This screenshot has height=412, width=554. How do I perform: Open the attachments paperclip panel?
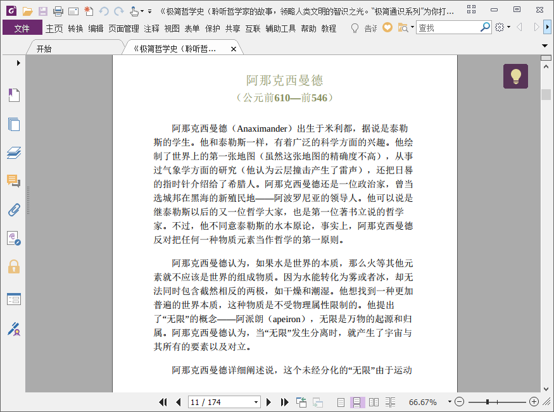[14, 209]
